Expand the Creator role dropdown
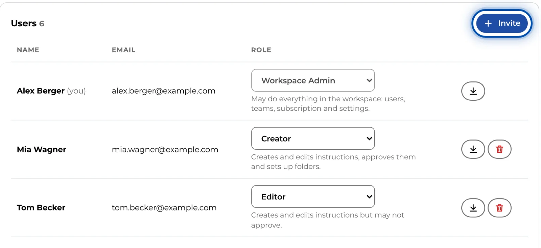 (313, 139)
